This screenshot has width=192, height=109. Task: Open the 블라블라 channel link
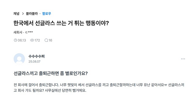pyautogui.click(x=32, y=14)
